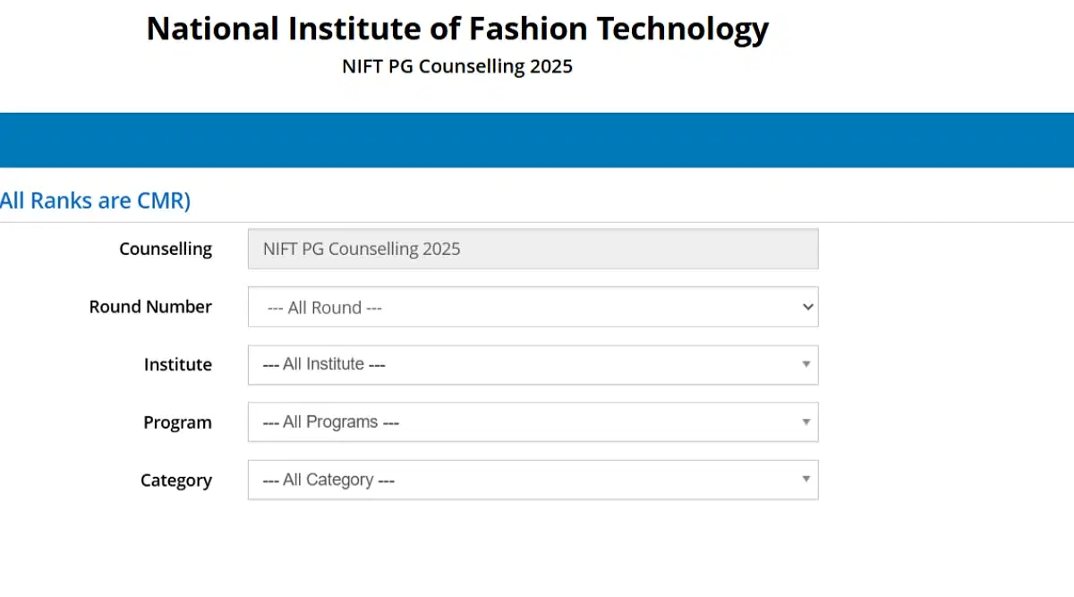This screenshot has width=1074, height=597.
Task: Click the Round Number label
Action: 150,307
